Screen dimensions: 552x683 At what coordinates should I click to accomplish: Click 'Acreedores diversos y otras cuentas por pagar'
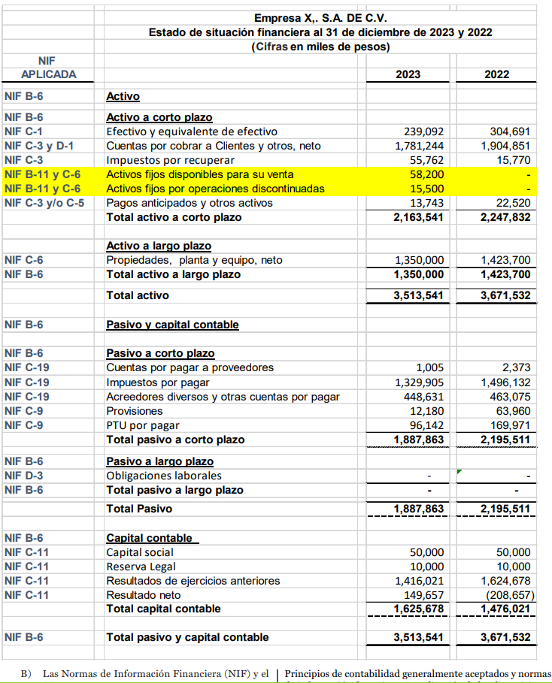tap(223, 397)
